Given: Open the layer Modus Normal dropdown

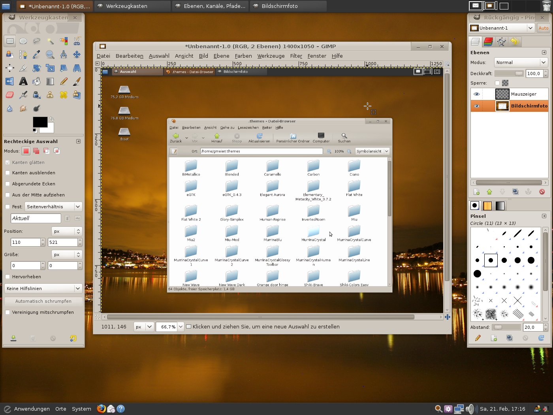Looking at the screenshot, I should pos(521,62).
